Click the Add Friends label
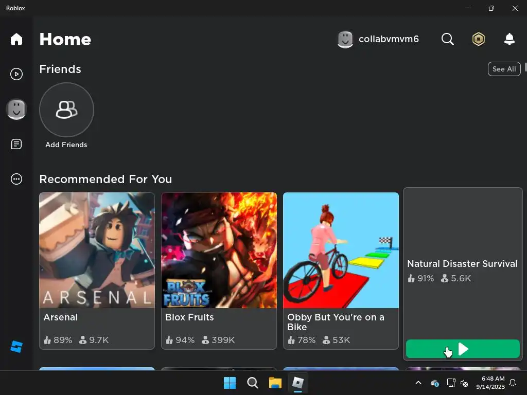The width and height of the screenshot is (527, 395). click(66, 145)
